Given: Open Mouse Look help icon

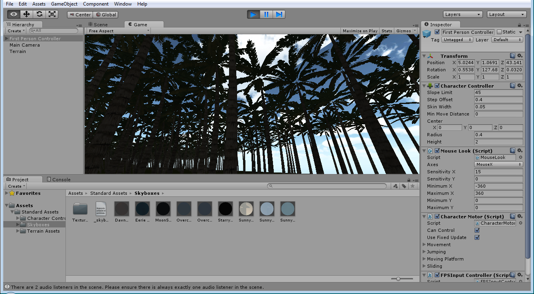Looking at the screenshot, I should [512, 151].
